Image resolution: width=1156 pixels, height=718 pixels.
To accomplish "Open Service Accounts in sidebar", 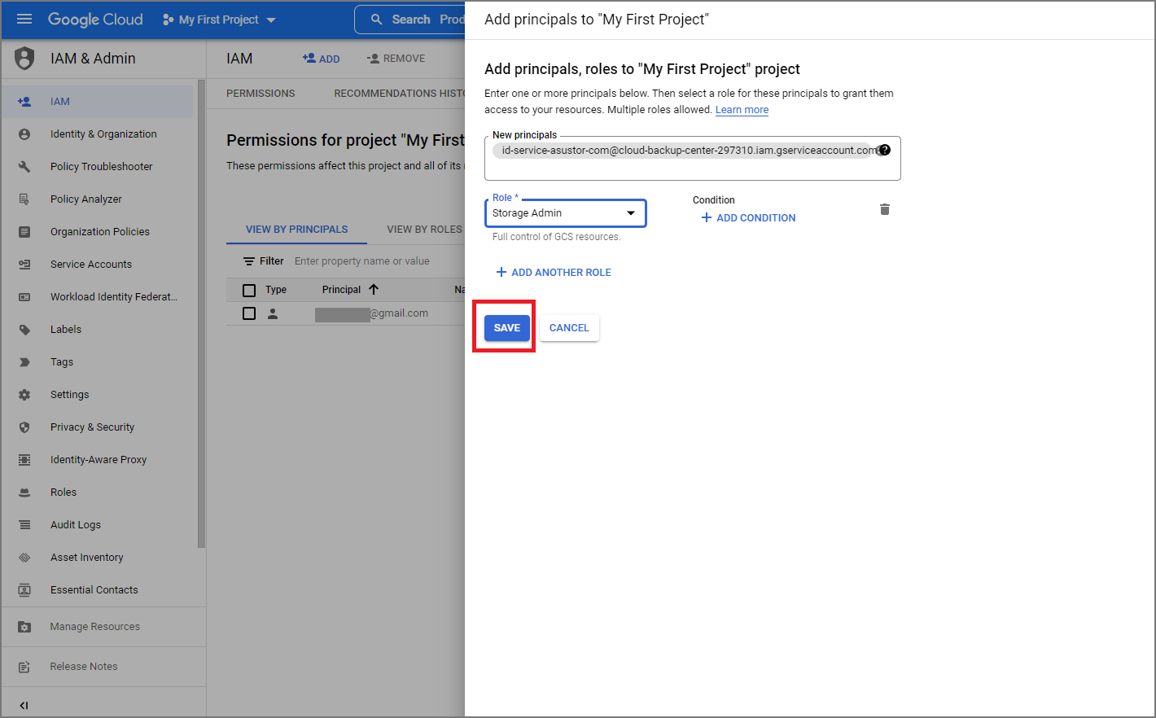I will pos(91,265).
